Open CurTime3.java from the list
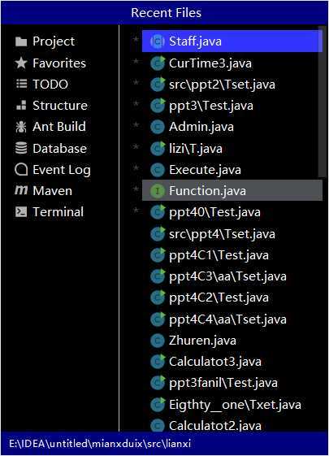The image size is (329, 456). pos(232,63)
